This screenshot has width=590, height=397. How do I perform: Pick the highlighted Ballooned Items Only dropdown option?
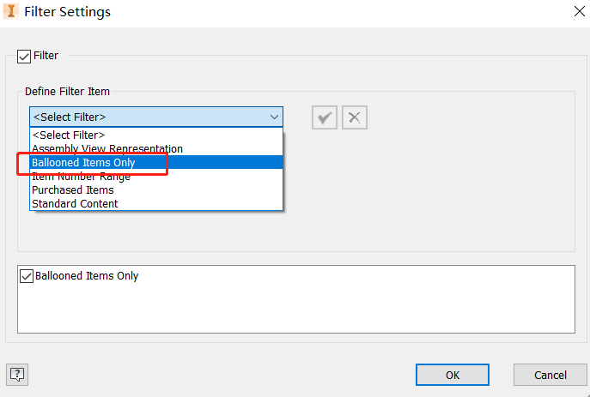83,162
